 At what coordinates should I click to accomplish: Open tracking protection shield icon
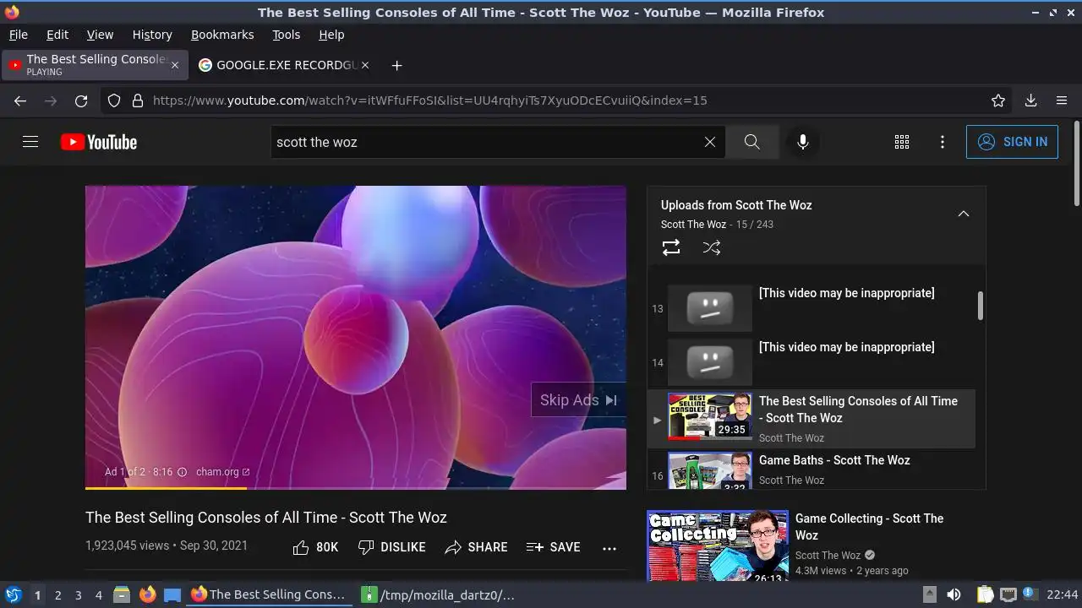pyautogui.click(x=114, y=100)
